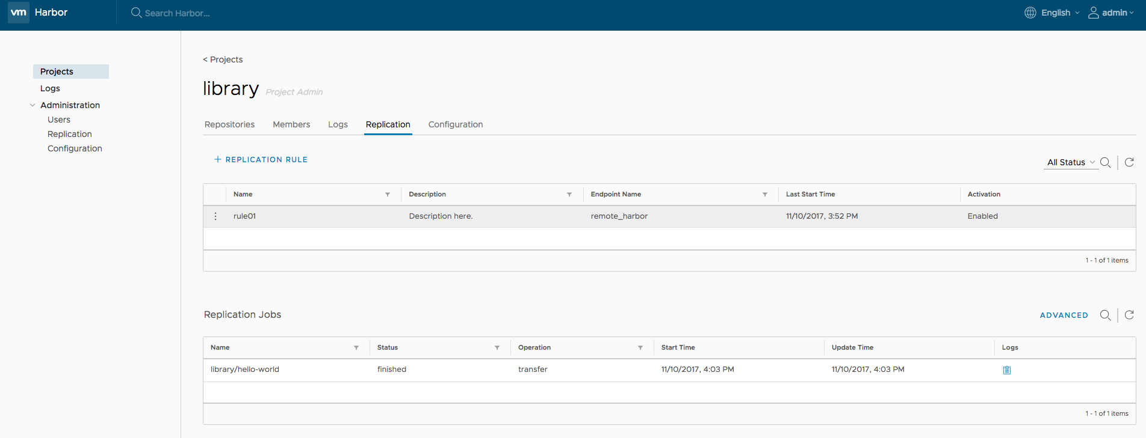Open Logs in the sidebar
Screen dimensions: 1146x438
(50, 88)
